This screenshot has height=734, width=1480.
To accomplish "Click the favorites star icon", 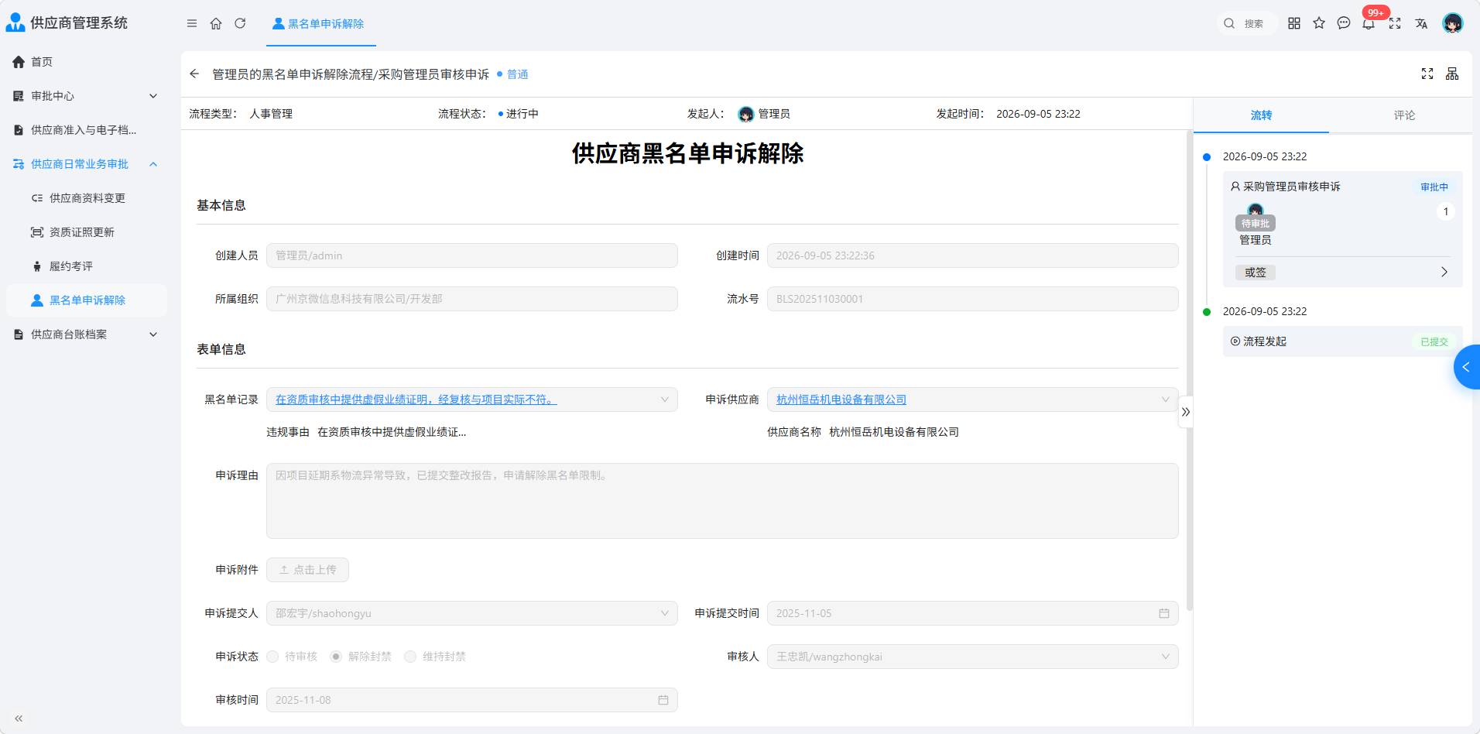I will tap(1319, 23).
